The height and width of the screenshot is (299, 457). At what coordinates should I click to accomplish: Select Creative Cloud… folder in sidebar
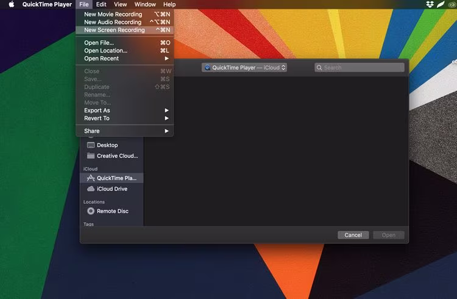coord(112,156)
